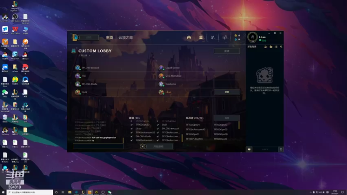Click the invite button at top right of lobby

(x=226, y=51)
